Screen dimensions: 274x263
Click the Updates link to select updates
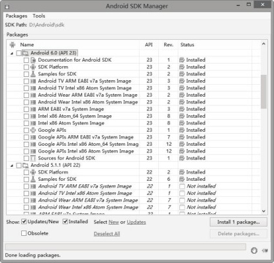[x=136, y=222]
